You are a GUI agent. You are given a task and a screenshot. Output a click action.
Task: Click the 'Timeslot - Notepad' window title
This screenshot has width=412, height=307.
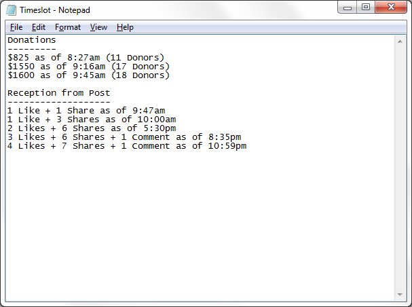pyautogui.click(x=55, y=10)
